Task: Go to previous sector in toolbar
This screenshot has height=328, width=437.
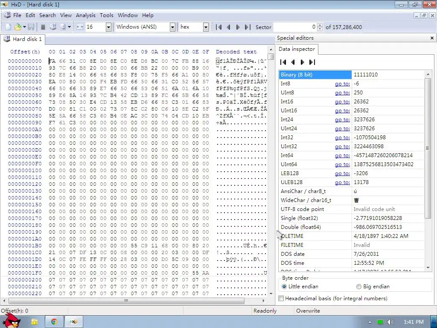Action: [x=229, y=27]
